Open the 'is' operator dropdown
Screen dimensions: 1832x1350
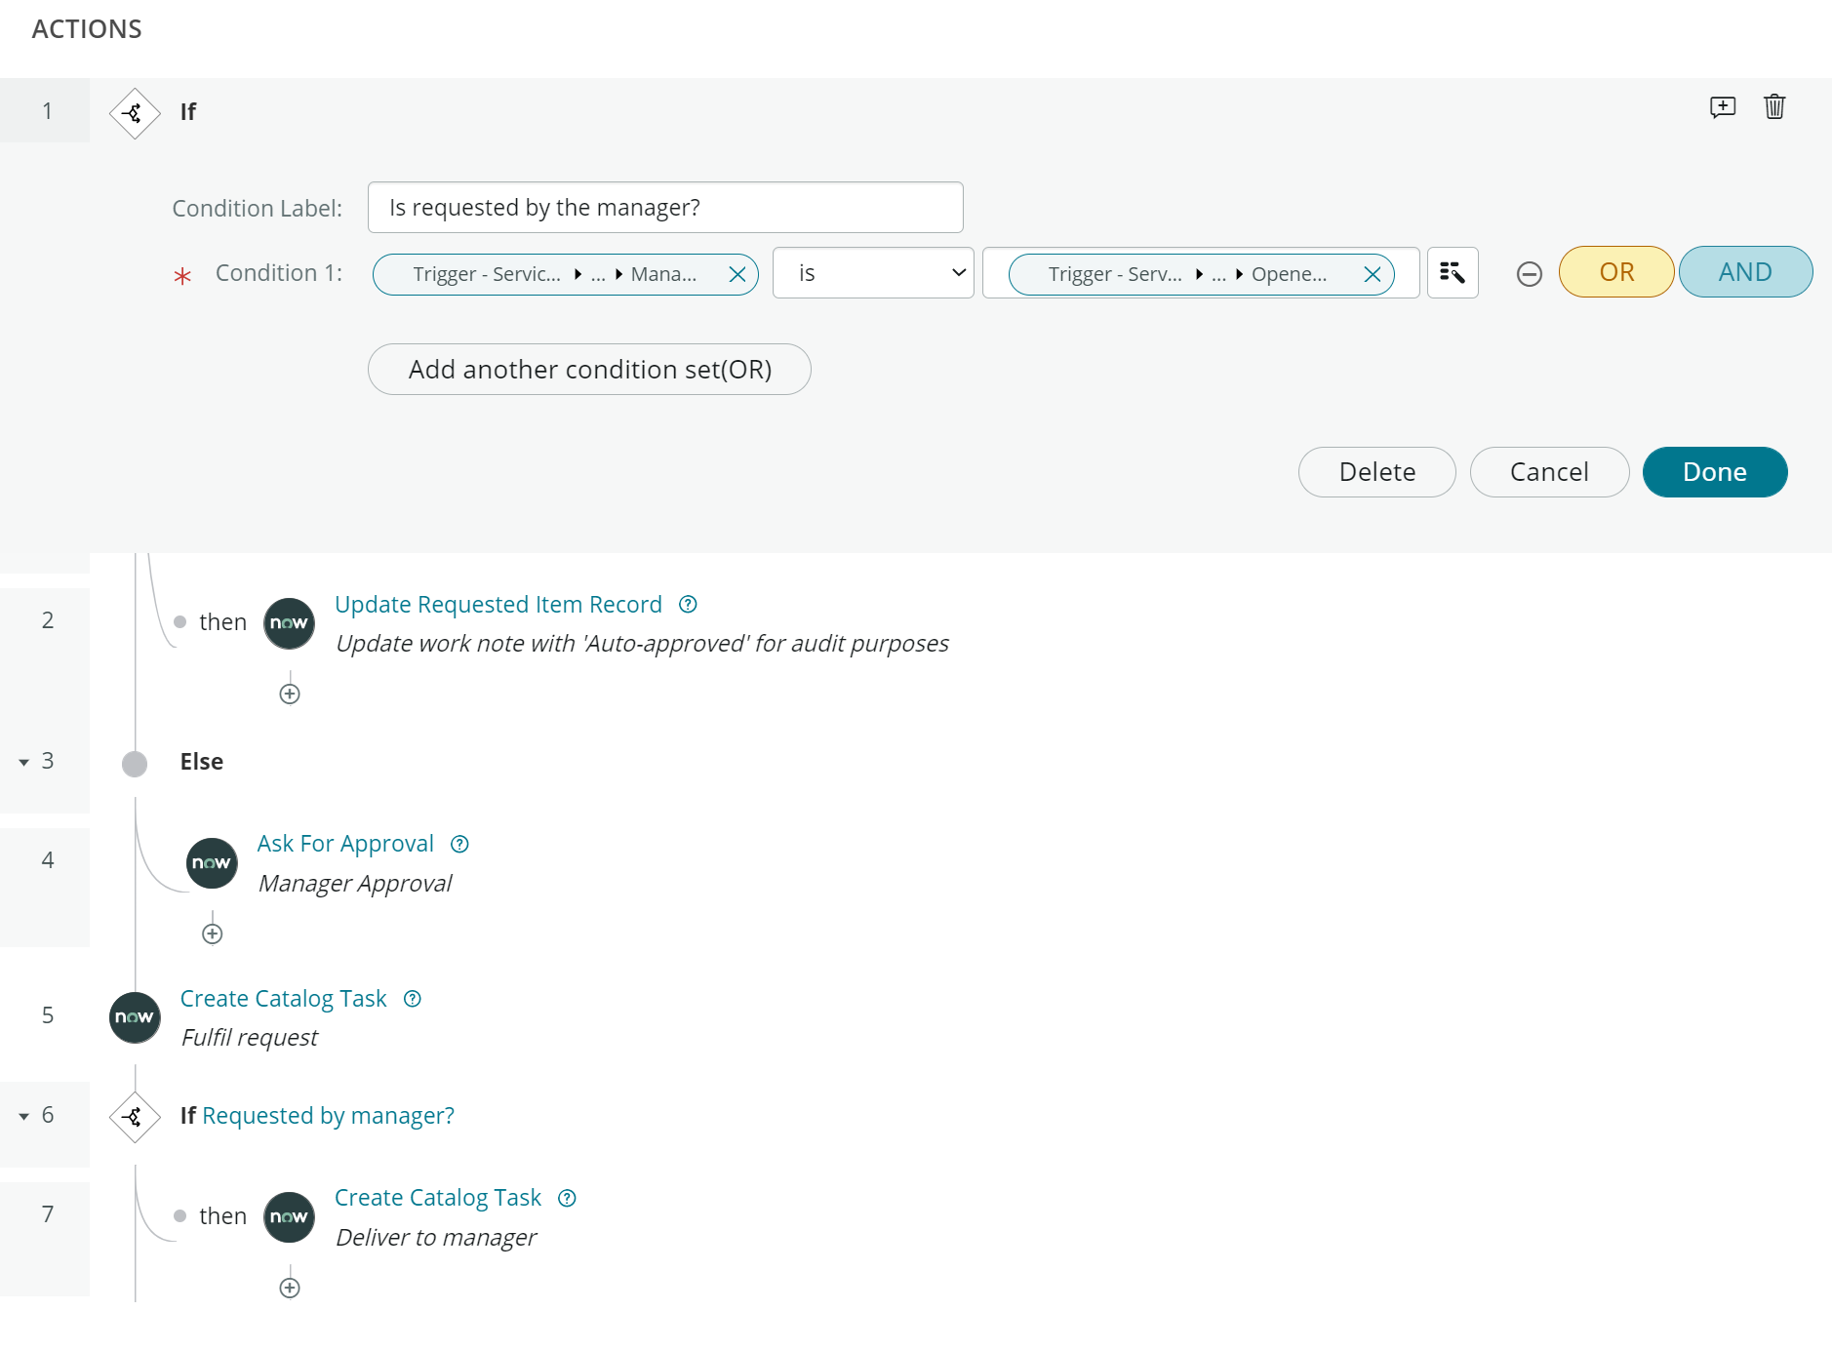(872, 273)
